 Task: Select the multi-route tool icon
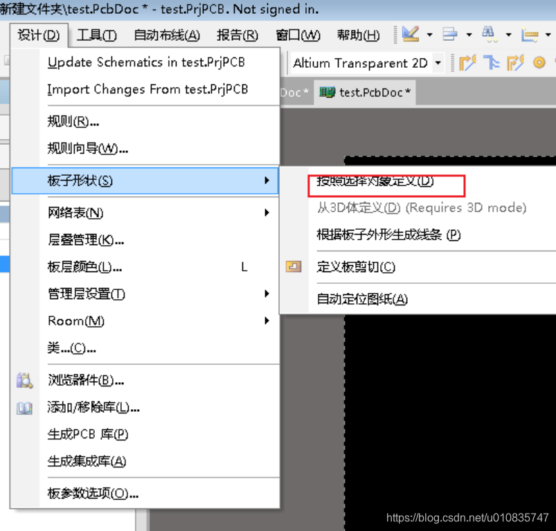[x=515, y=63]
